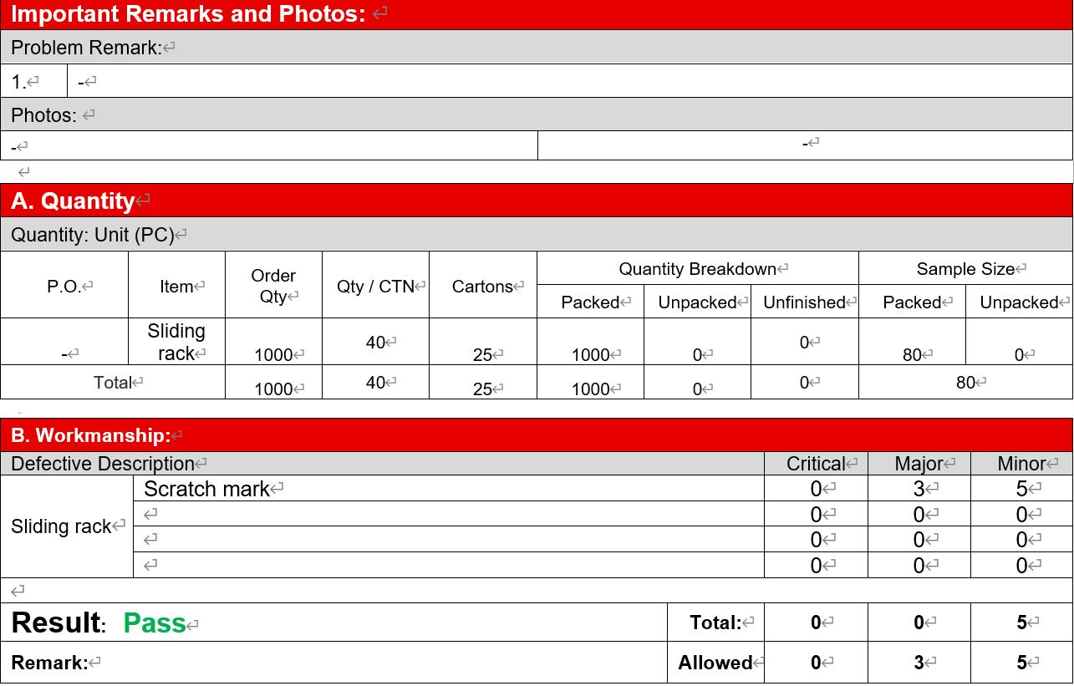Click the dash in the Photos left cell
The image size is (1074, 686).
point(13,145)
